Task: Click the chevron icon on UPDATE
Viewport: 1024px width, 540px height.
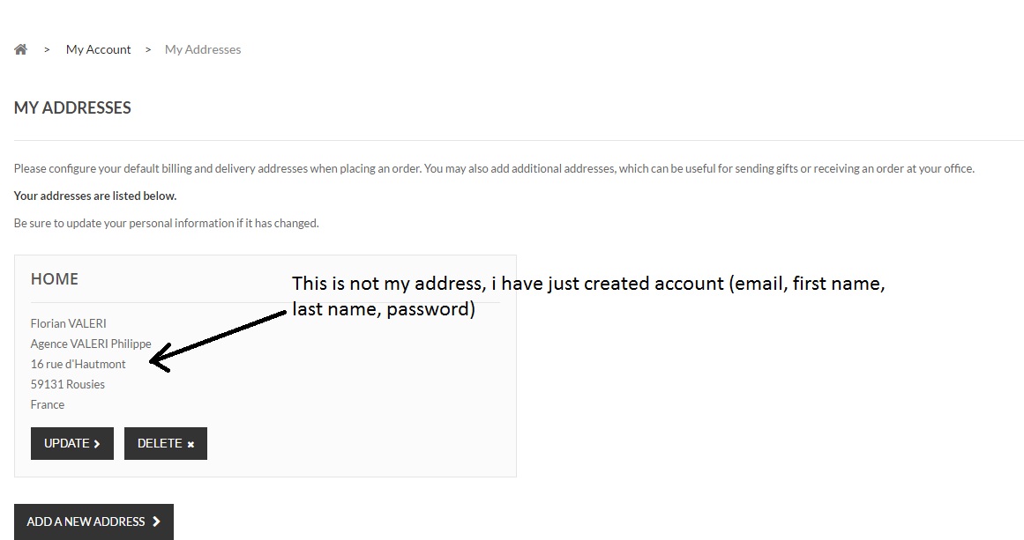Action: [x=97, y=444]
